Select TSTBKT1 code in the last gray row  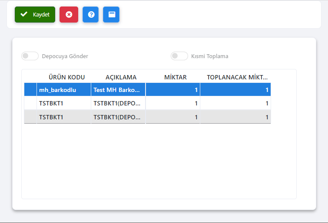(x=64, y=117)
